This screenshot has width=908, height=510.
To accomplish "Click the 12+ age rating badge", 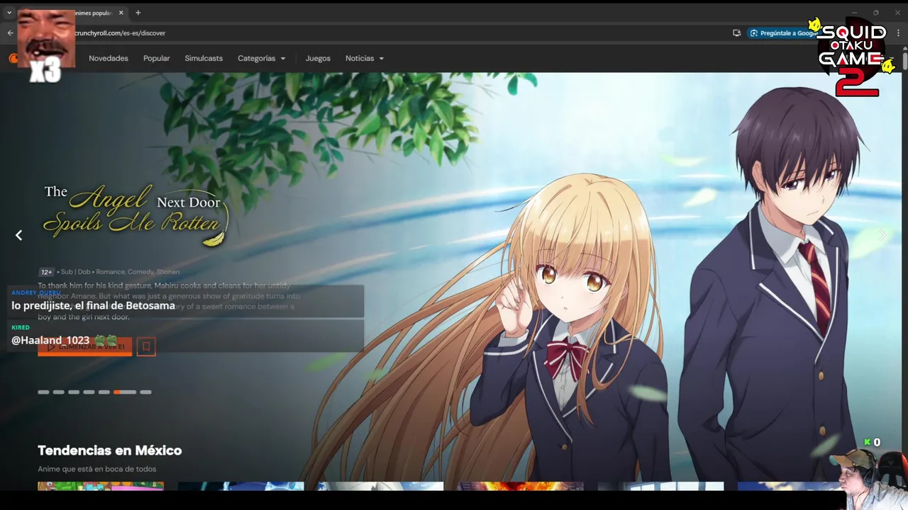I will coord(47,272).
